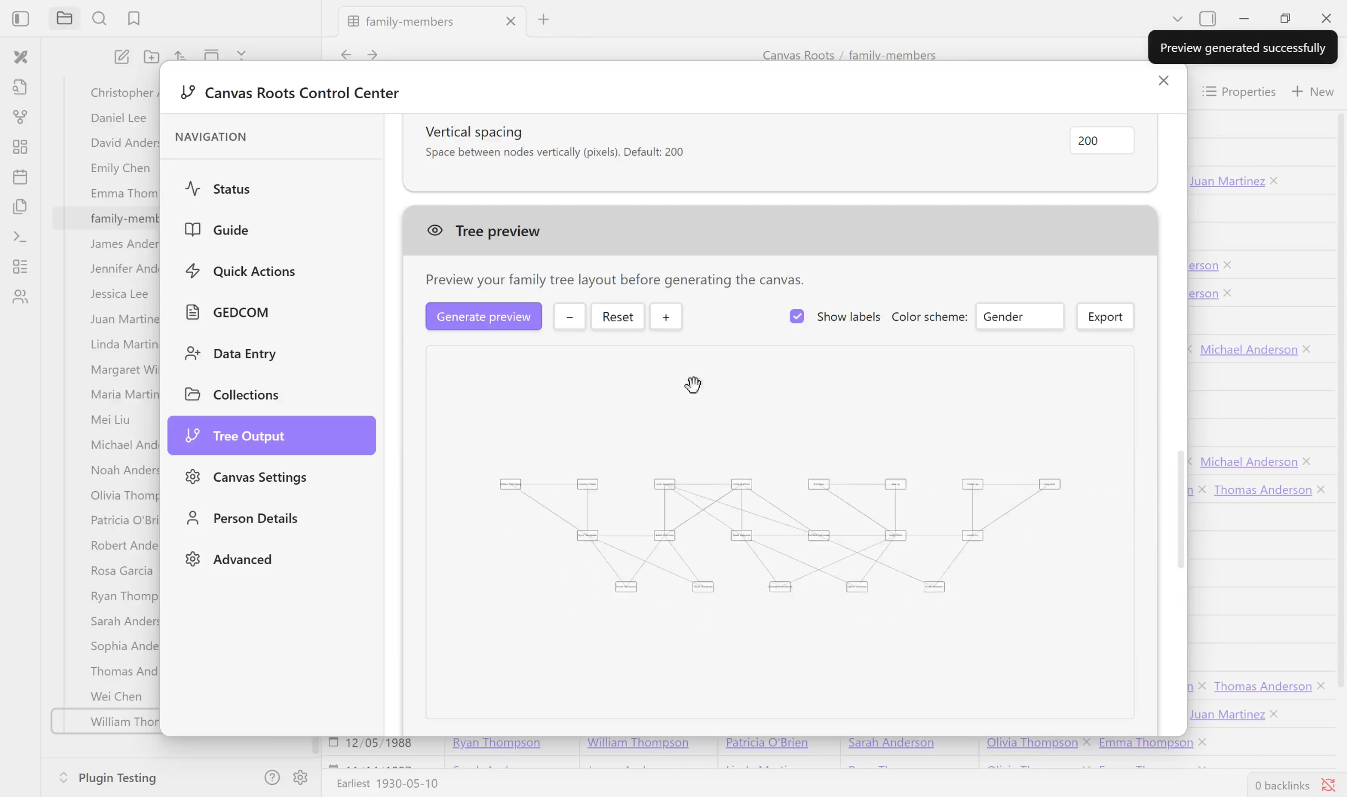Click the Vertical spacing input field
This screenshot has height=797, width=1347.
point(1101,141)
